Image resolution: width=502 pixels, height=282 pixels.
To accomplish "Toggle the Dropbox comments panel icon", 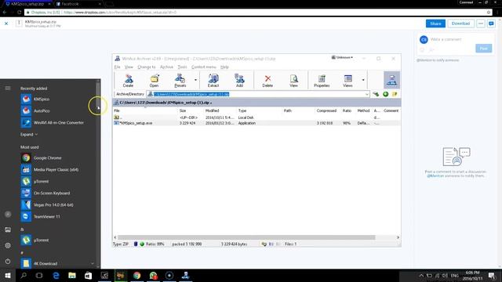I will tap(491, 23).
